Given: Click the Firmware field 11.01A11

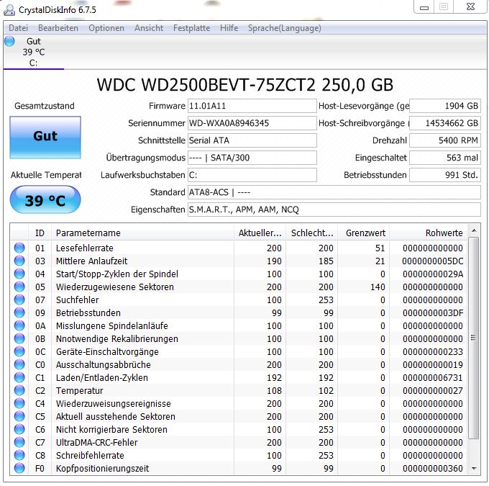Looking at the screenshot, I should [x=252, y=106].
